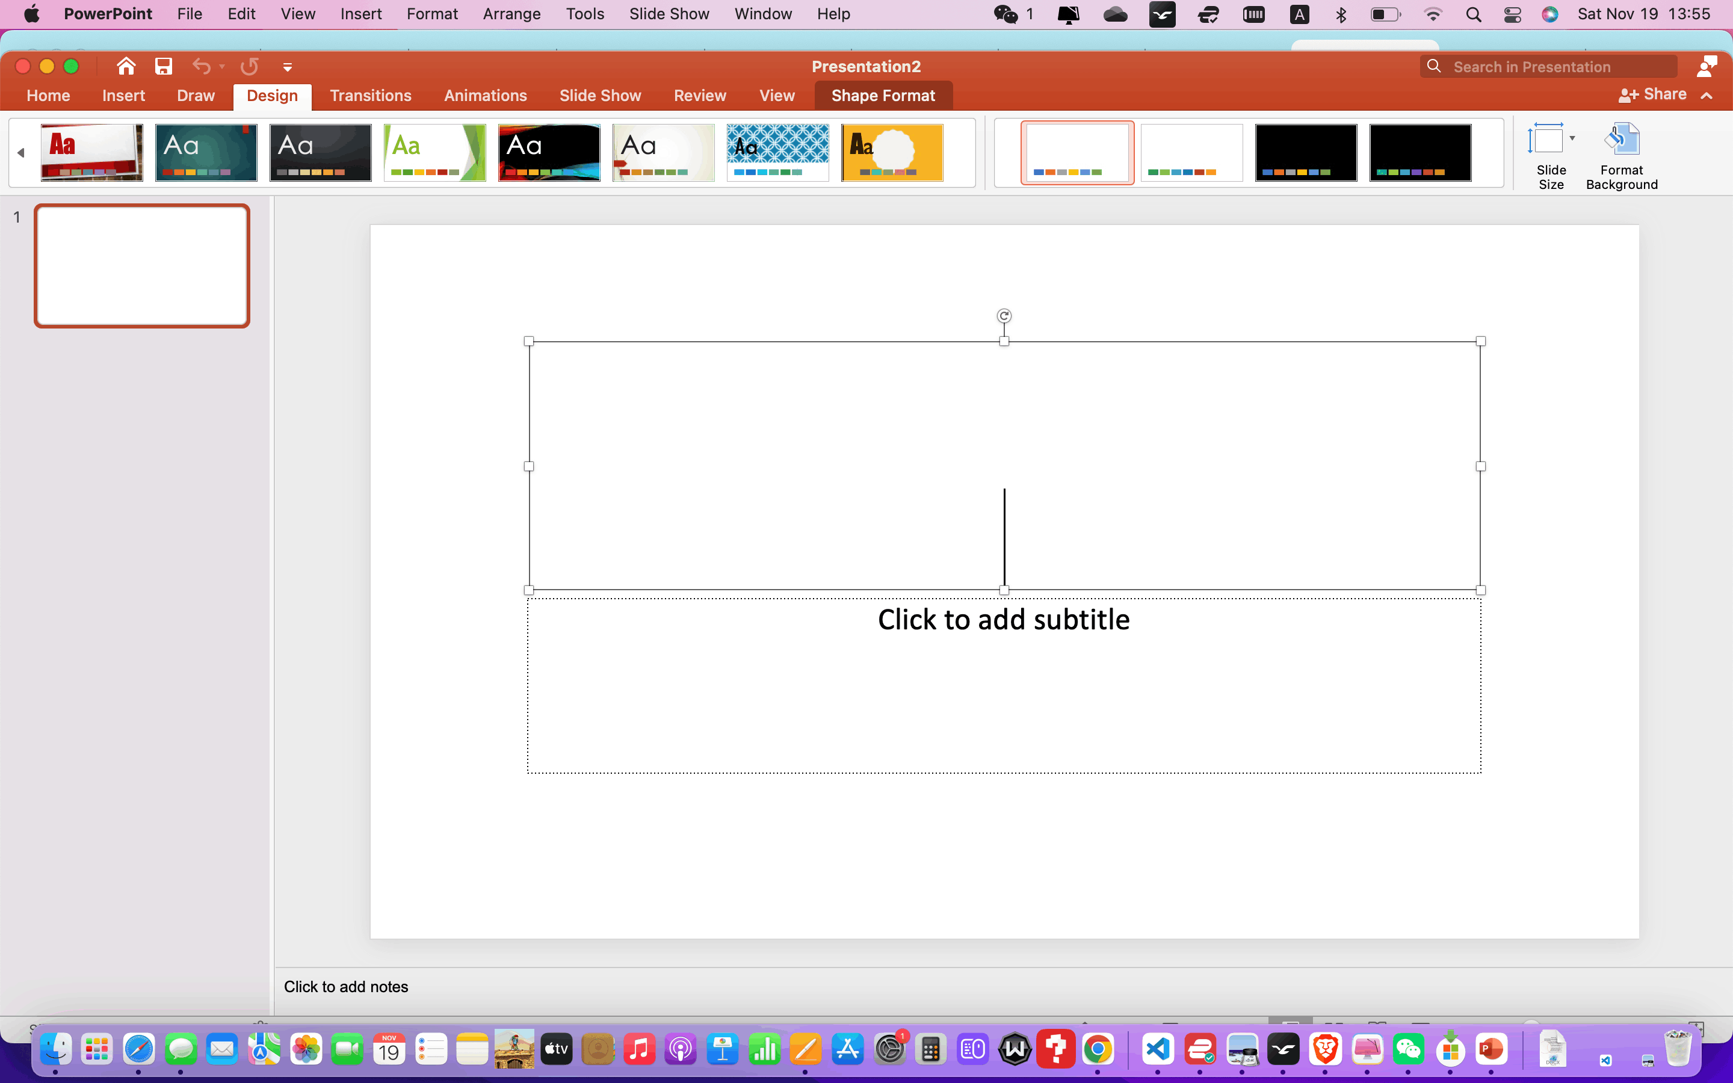Viewport: 1733px width, 1083px height.
Task: Apply the green Aa theme
Action: pos(434,152)
